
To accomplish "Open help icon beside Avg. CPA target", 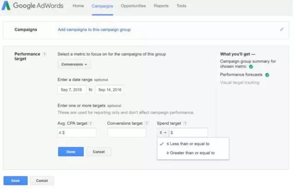I will point(90,123).
